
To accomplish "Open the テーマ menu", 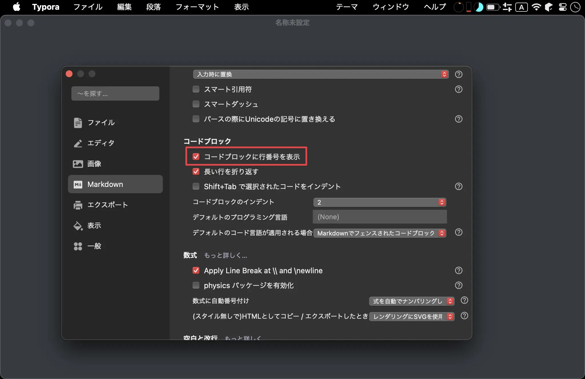I will point(347,7).
